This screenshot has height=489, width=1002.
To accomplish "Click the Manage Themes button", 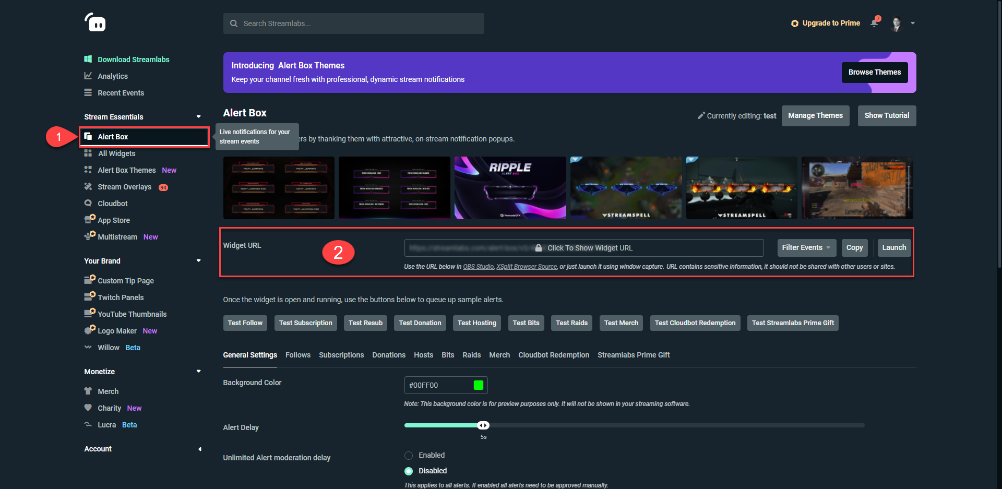I will click(x=815, y=115).
